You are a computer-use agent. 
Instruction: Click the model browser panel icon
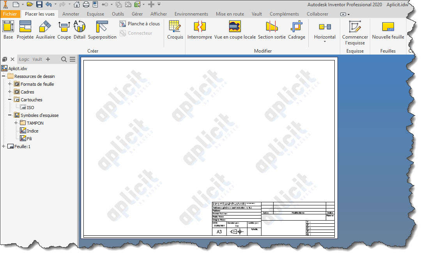(x=5, y=59)
